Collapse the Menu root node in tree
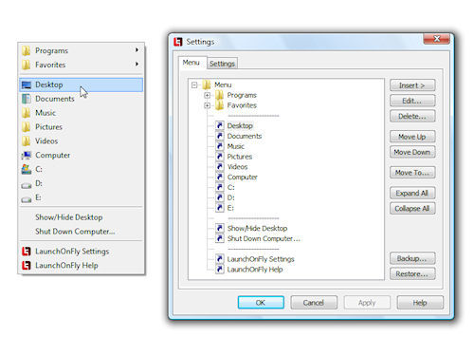Viewport: 474px width, 356px height. tap(194, 84)
